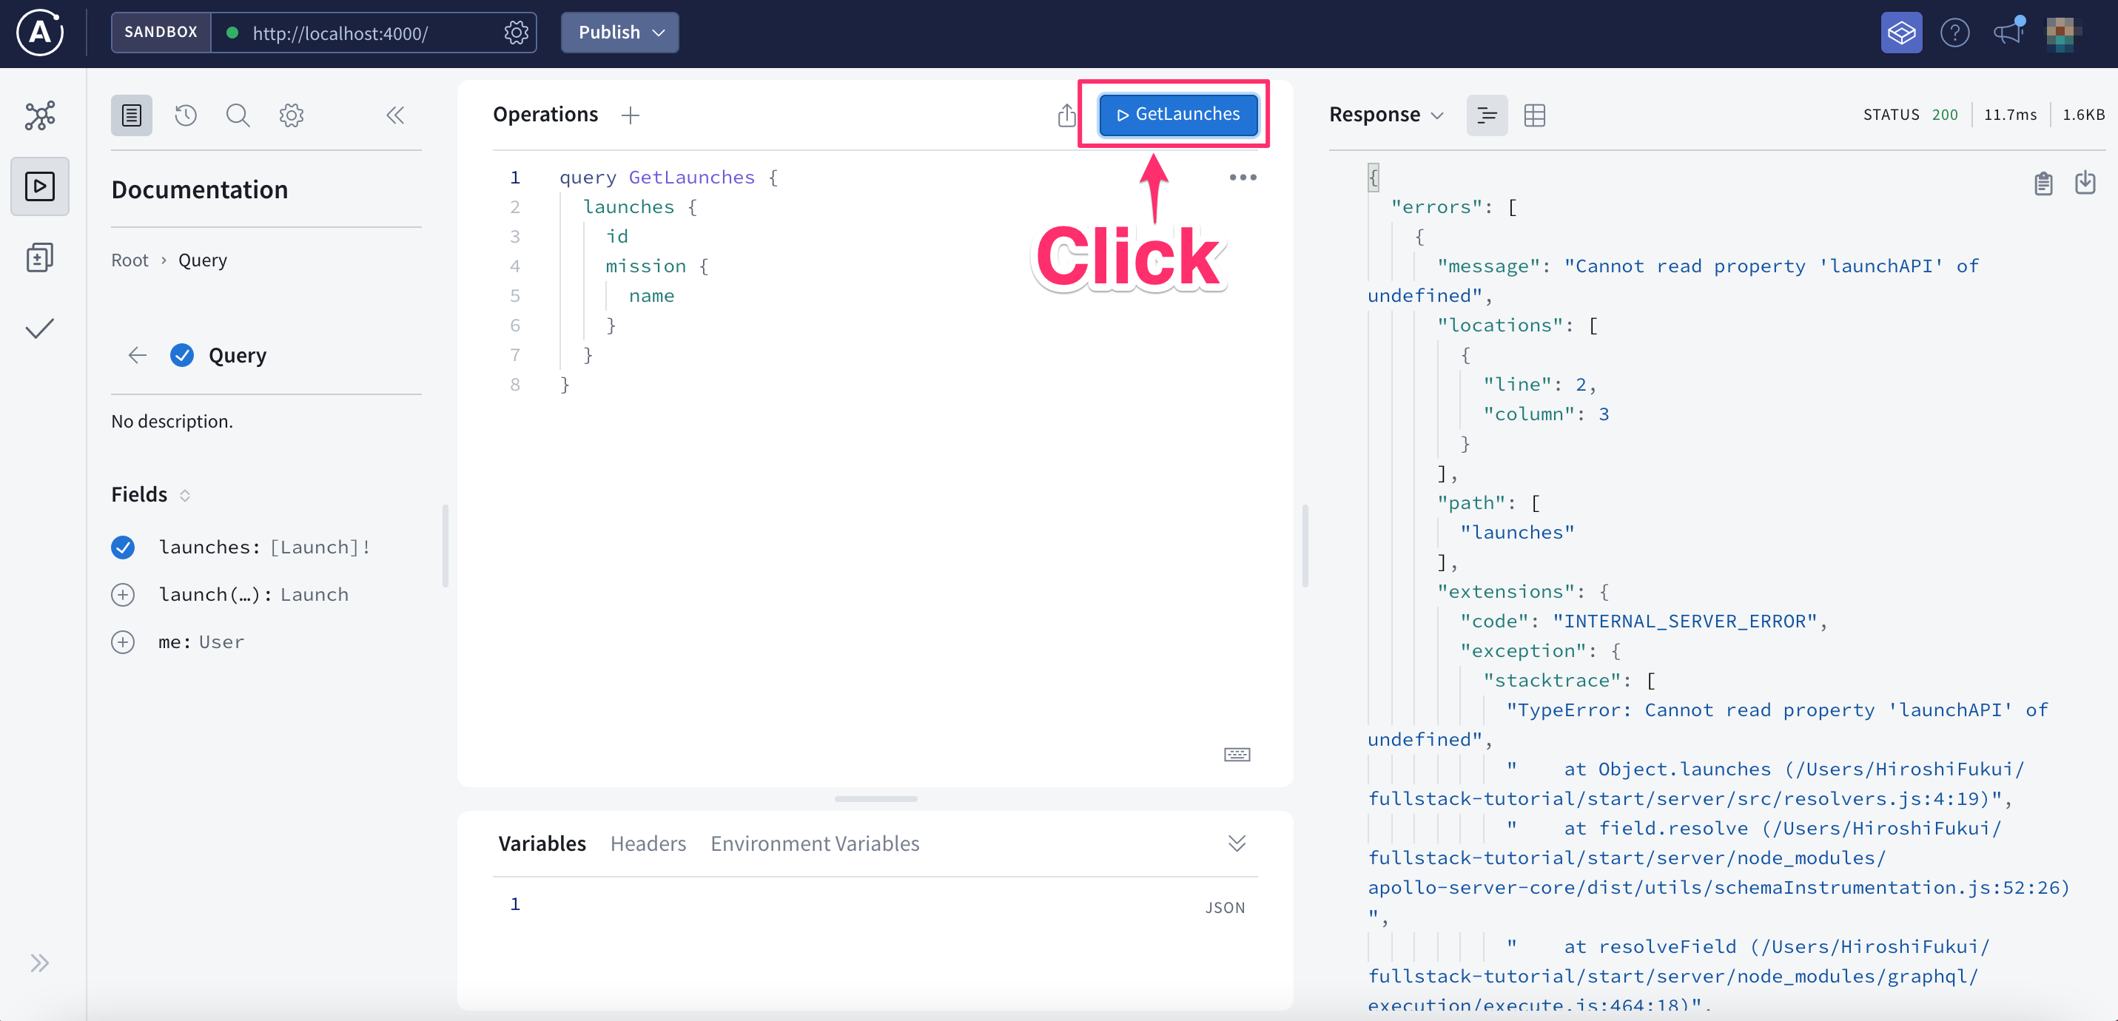
Task: Switch response to table view icon
Action: [x=1534, y=115]
